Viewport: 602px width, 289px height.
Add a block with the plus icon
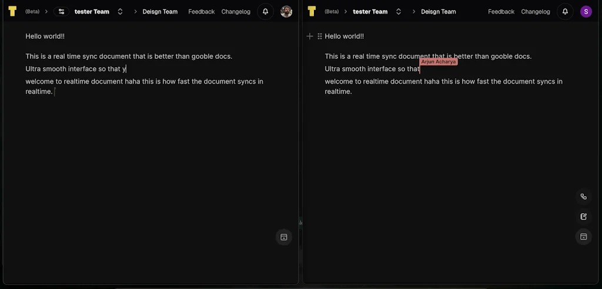(310, 36)
